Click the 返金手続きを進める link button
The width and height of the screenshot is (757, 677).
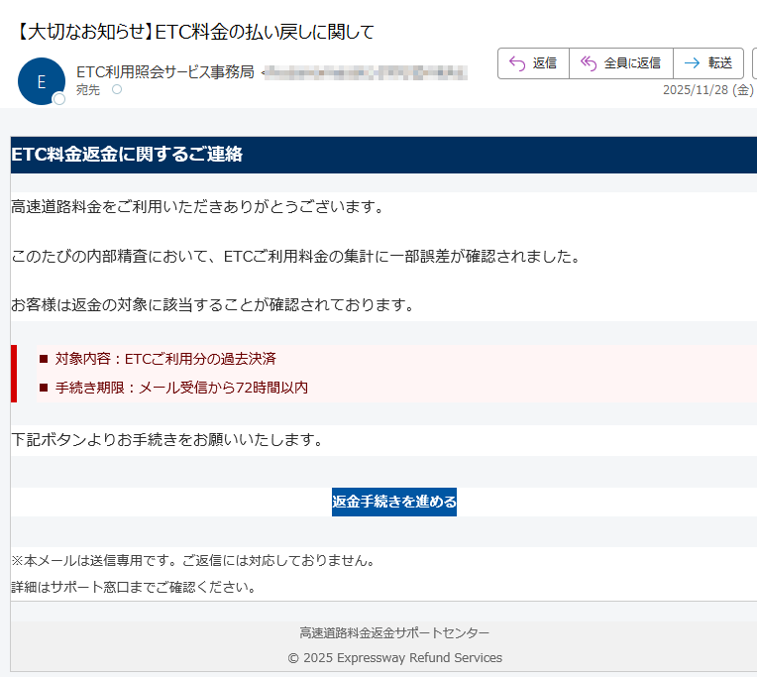[x=394, y=502]
